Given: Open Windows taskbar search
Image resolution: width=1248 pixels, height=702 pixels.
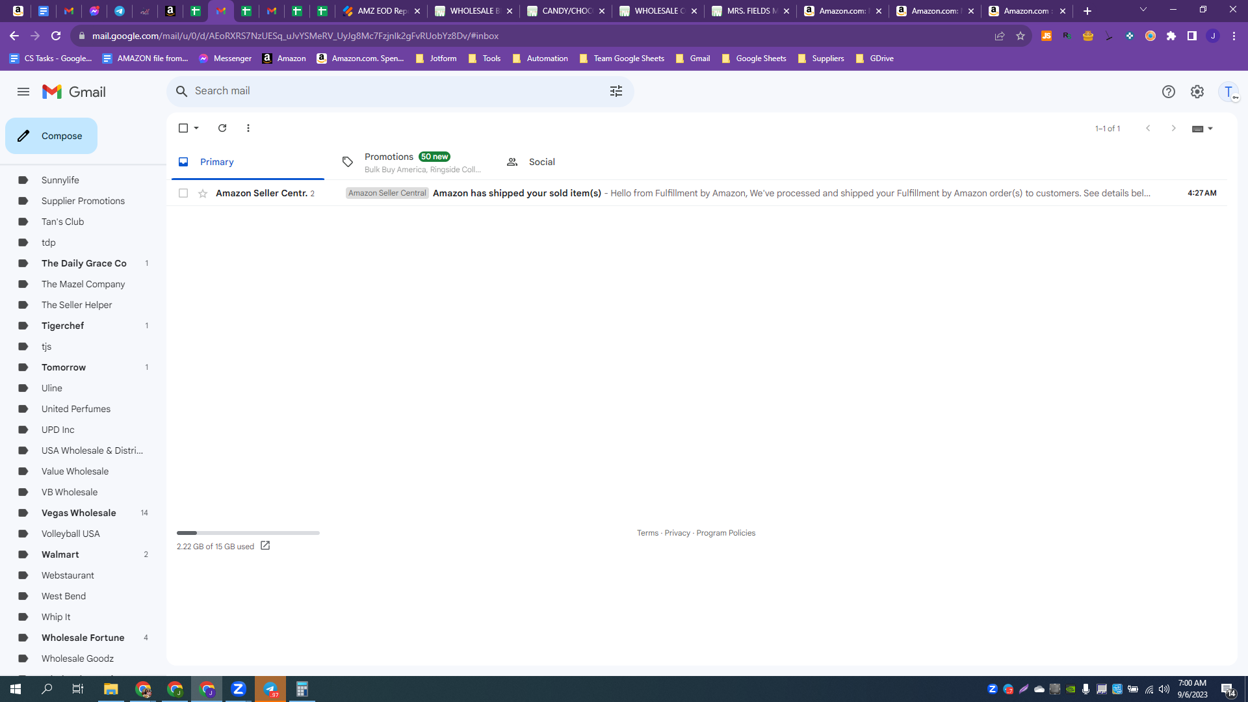Looking at the screenshot, I should [x=47, y=689].
